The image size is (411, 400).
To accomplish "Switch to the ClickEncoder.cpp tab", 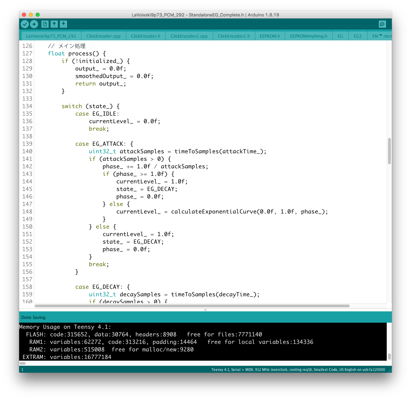I will 103,36.
